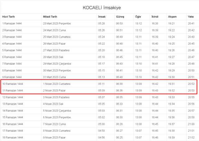Click the Yatsı column header

(191, 17)
